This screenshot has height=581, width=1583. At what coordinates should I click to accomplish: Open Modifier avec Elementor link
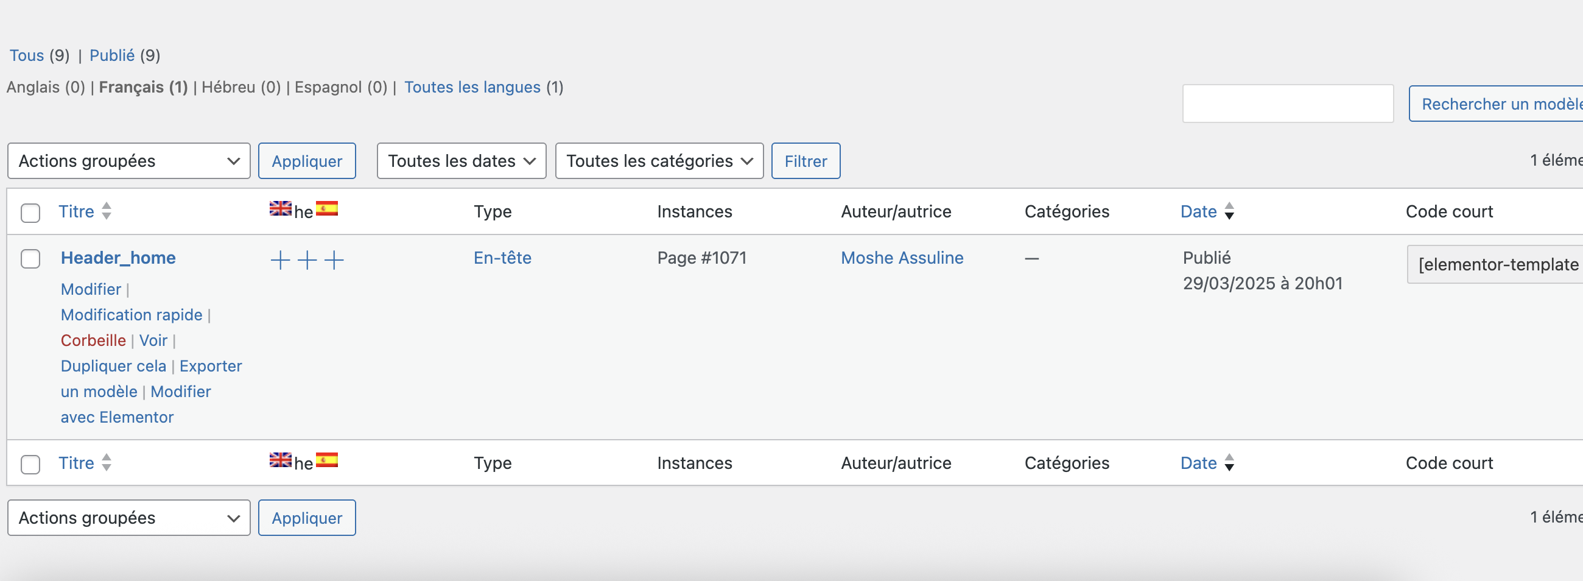click(181, 392)
